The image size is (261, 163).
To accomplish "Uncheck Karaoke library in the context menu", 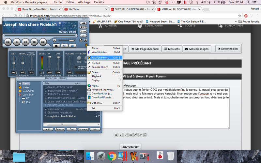I will (105, 67).
